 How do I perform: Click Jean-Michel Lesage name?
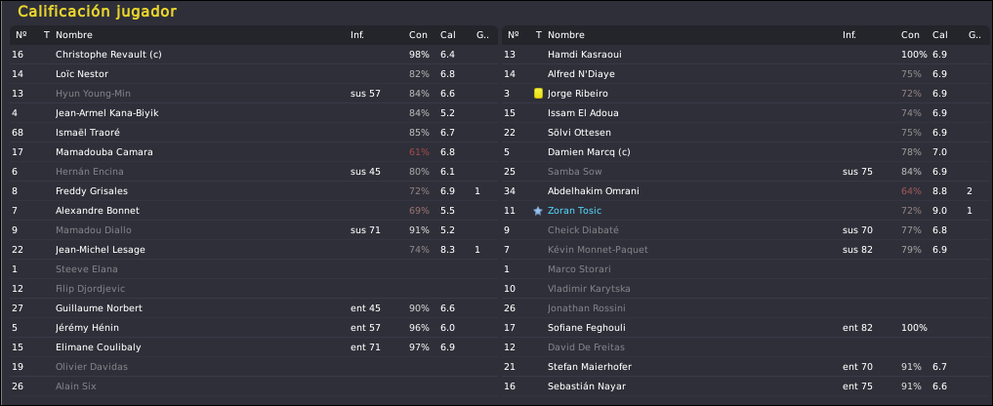(100, 250)
